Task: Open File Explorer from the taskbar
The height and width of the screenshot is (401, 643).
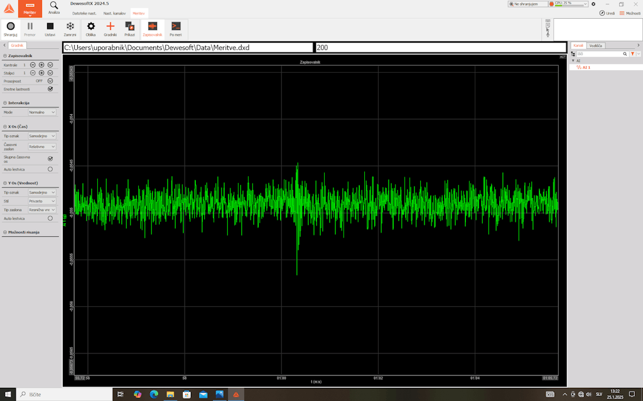Action: [x=170, y=395]
